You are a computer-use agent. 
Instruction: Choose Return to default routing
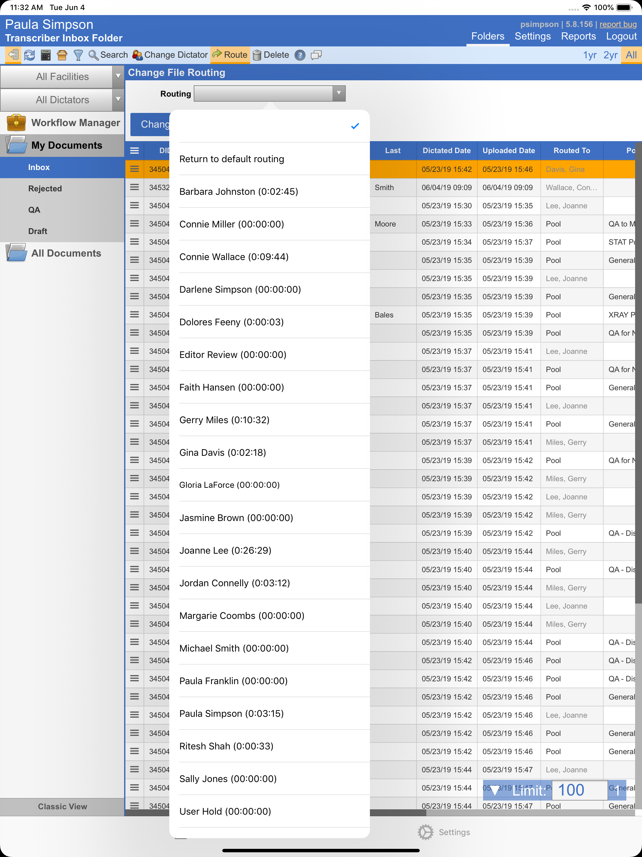[270, 159]
